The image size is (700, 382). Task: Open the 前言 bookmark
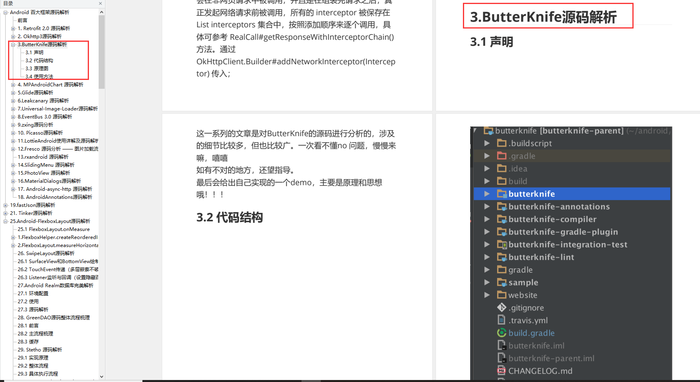[23, 20]
